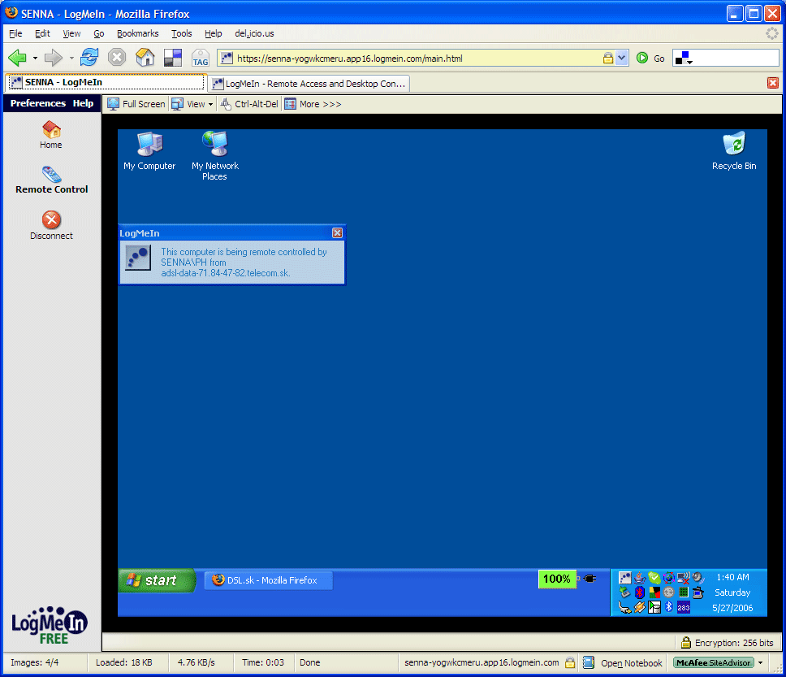
Task: Open the Edit menu
Action: point(42,33)
